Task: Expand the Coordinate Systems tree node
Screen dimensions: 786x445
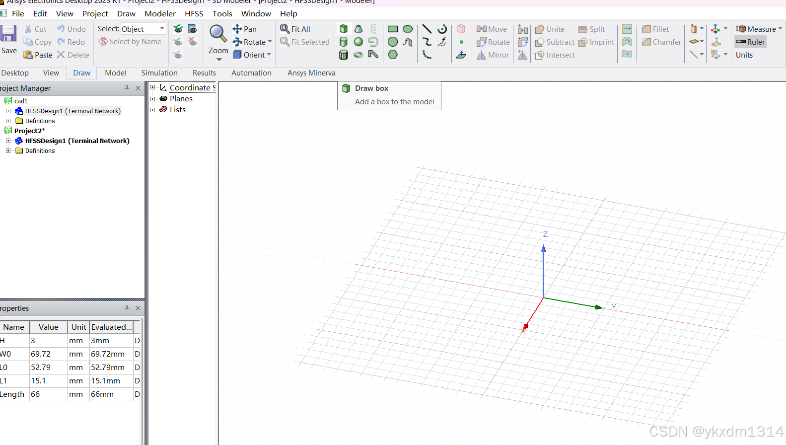Action: coord(153,87)
